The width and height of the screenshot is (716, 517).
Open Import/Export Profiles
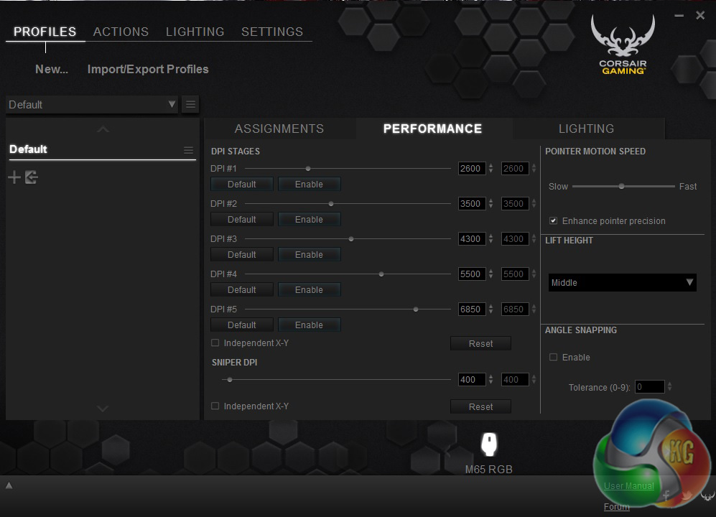148,69
